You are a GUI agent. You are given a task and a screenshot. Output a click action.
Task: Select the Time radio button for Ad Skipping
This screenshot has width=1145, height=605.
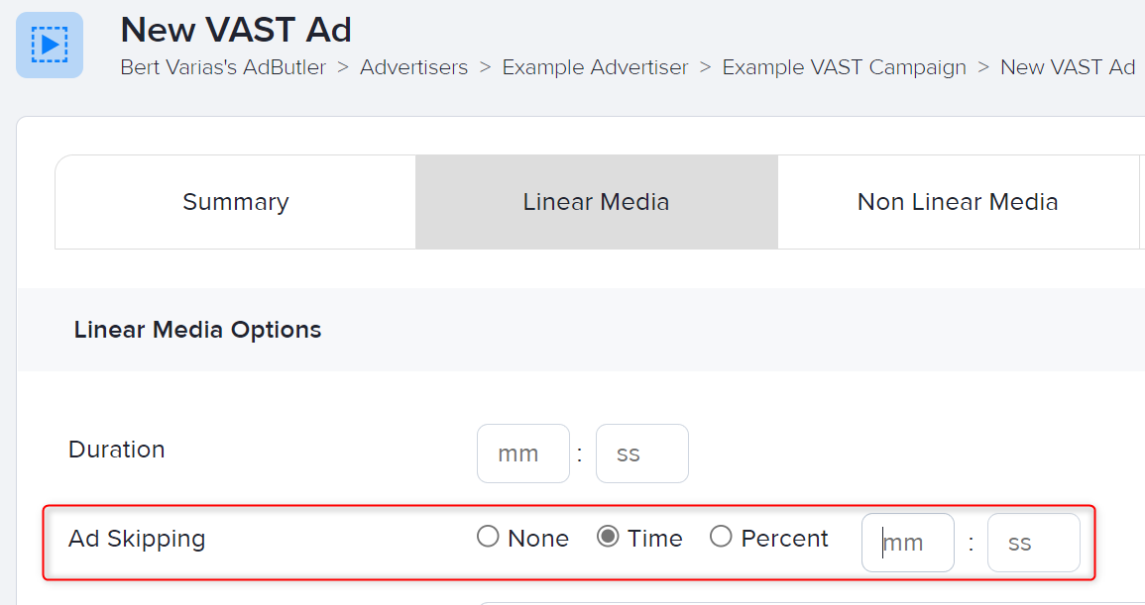tap(607, 537)
